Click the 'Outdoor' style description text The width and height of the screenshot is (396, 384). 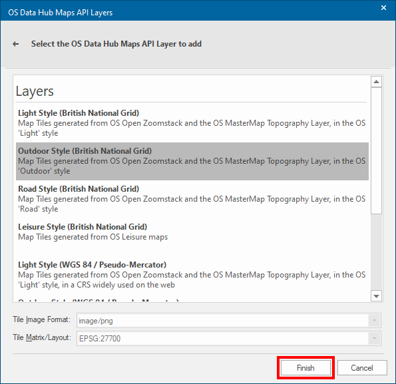pyautogui.click(x=192, y=166)
